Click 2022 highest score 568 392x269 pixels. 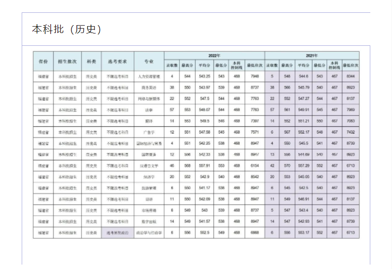(187, 166)
